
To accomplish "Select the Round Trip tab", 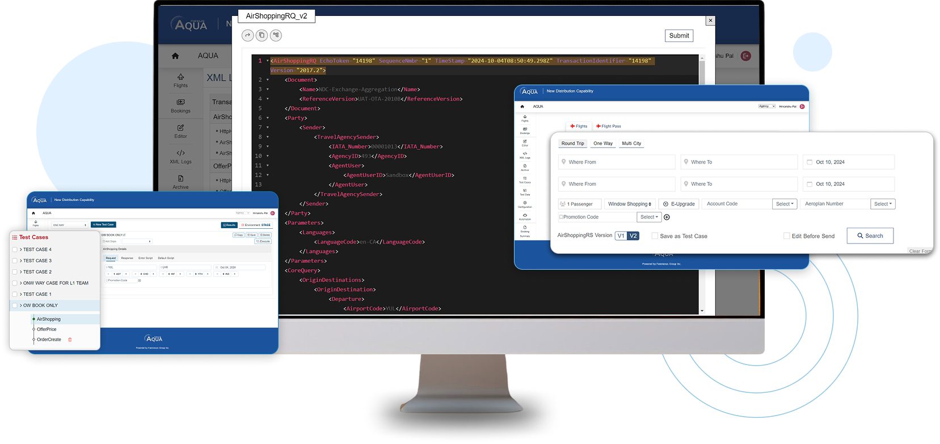I will (572, 143).
